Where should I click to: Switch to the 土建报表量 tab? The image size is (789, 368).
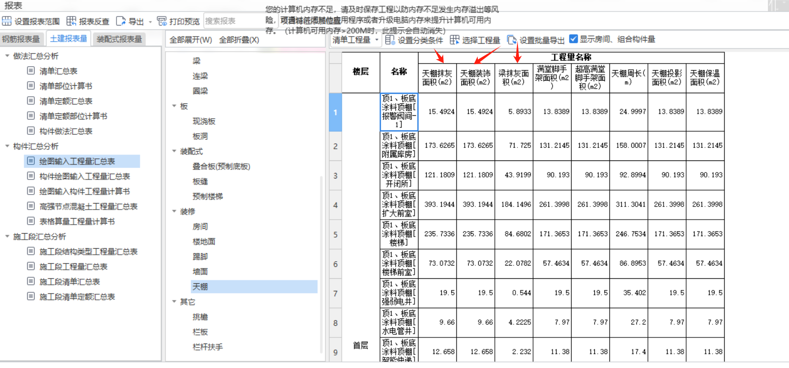coord(69,39)
